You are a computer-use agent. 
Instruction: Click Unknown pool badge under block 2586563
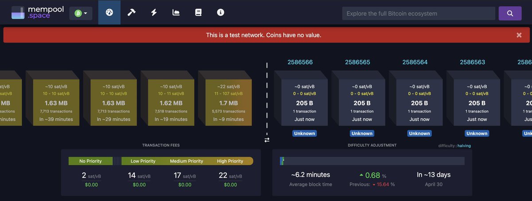coord(477,133)
